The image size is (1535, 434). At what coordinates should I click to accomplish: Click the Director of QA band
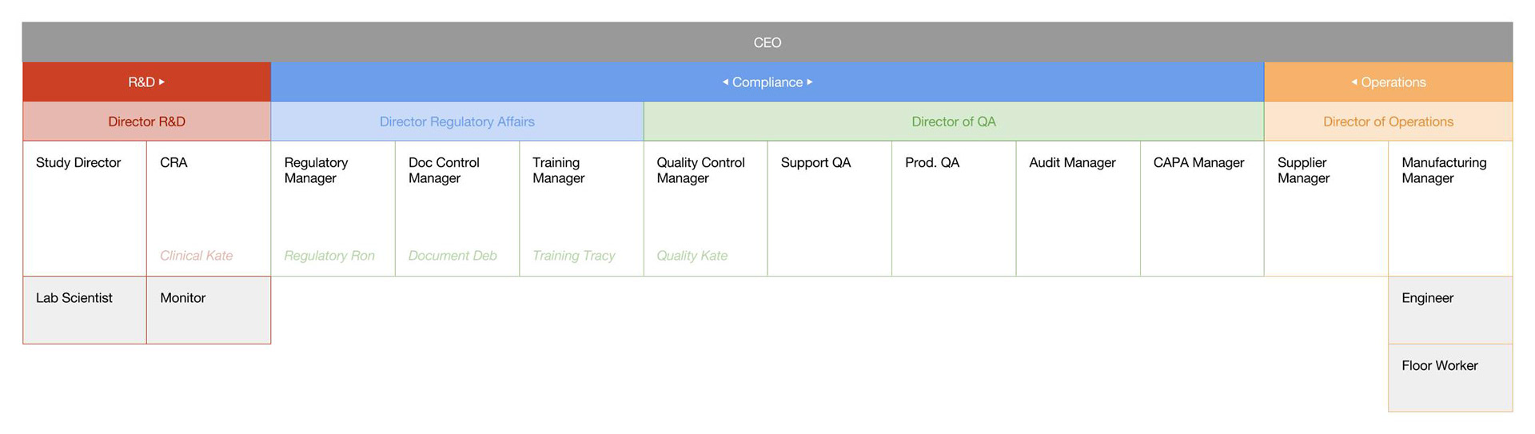pyautogui.click(x=953, y=121)
